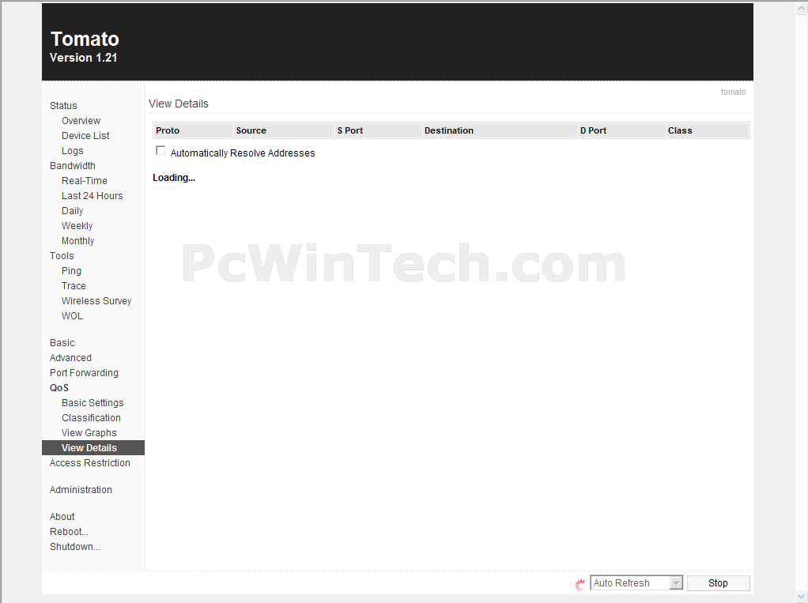Open the Basic settings section

click(x=62, y=342)
